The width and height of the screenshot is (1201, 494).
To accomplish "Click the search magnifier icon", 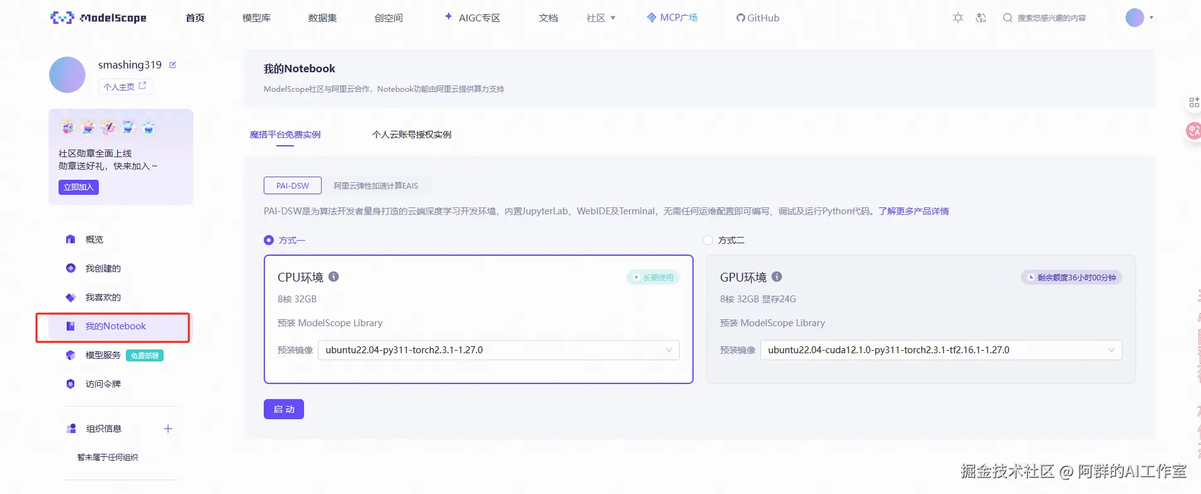I will (1007, 18).
